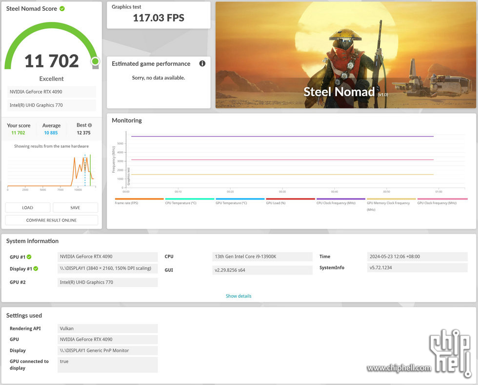Click the green validation check next to Display #1

[36, 268]
